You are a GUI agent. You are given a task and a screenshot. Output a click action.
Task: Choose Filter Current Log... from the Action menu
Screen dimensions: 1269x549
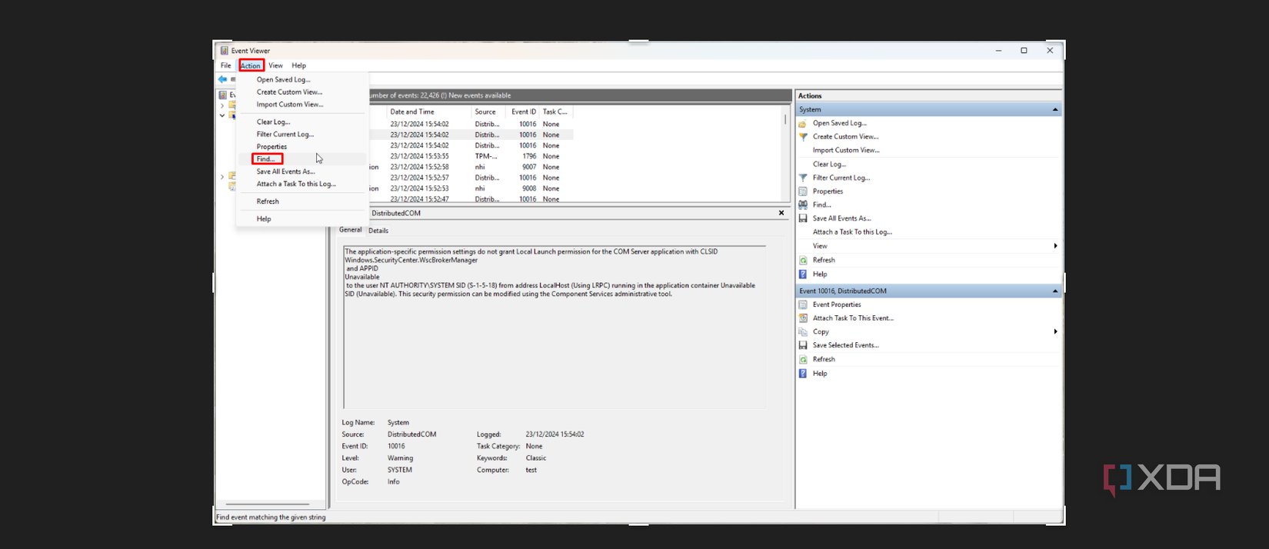click(301, 134)
